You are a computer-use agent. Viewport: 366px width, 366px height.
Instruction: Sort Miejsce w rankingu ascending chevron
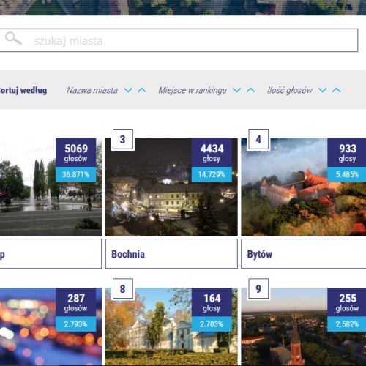(250, 90)
